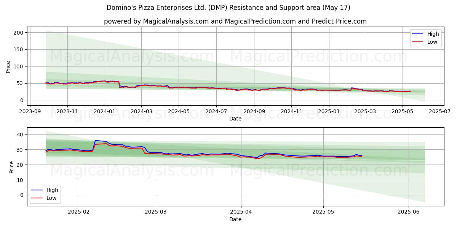The image size is (457, 228).
Task: Click the "2024-01" tick label
Action: tap(104, 111)
